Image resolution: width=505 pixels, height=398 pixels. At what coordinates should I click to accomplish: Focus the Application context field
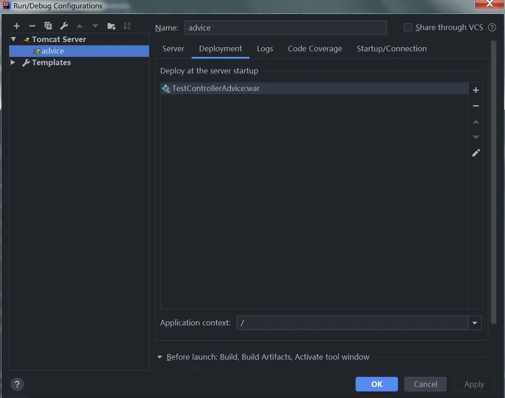[352, 323]
